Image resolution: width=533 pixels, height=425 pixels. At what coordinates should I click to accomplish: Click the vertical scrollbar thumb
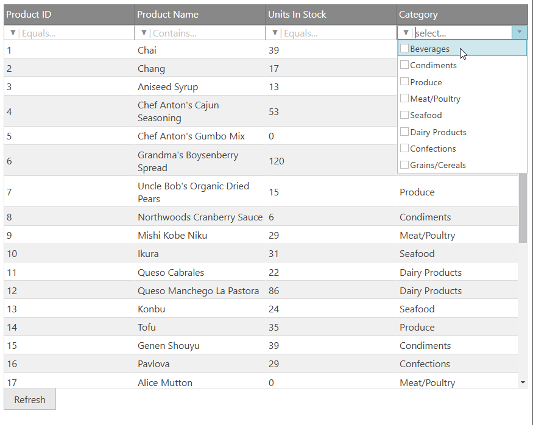[523, 207]
